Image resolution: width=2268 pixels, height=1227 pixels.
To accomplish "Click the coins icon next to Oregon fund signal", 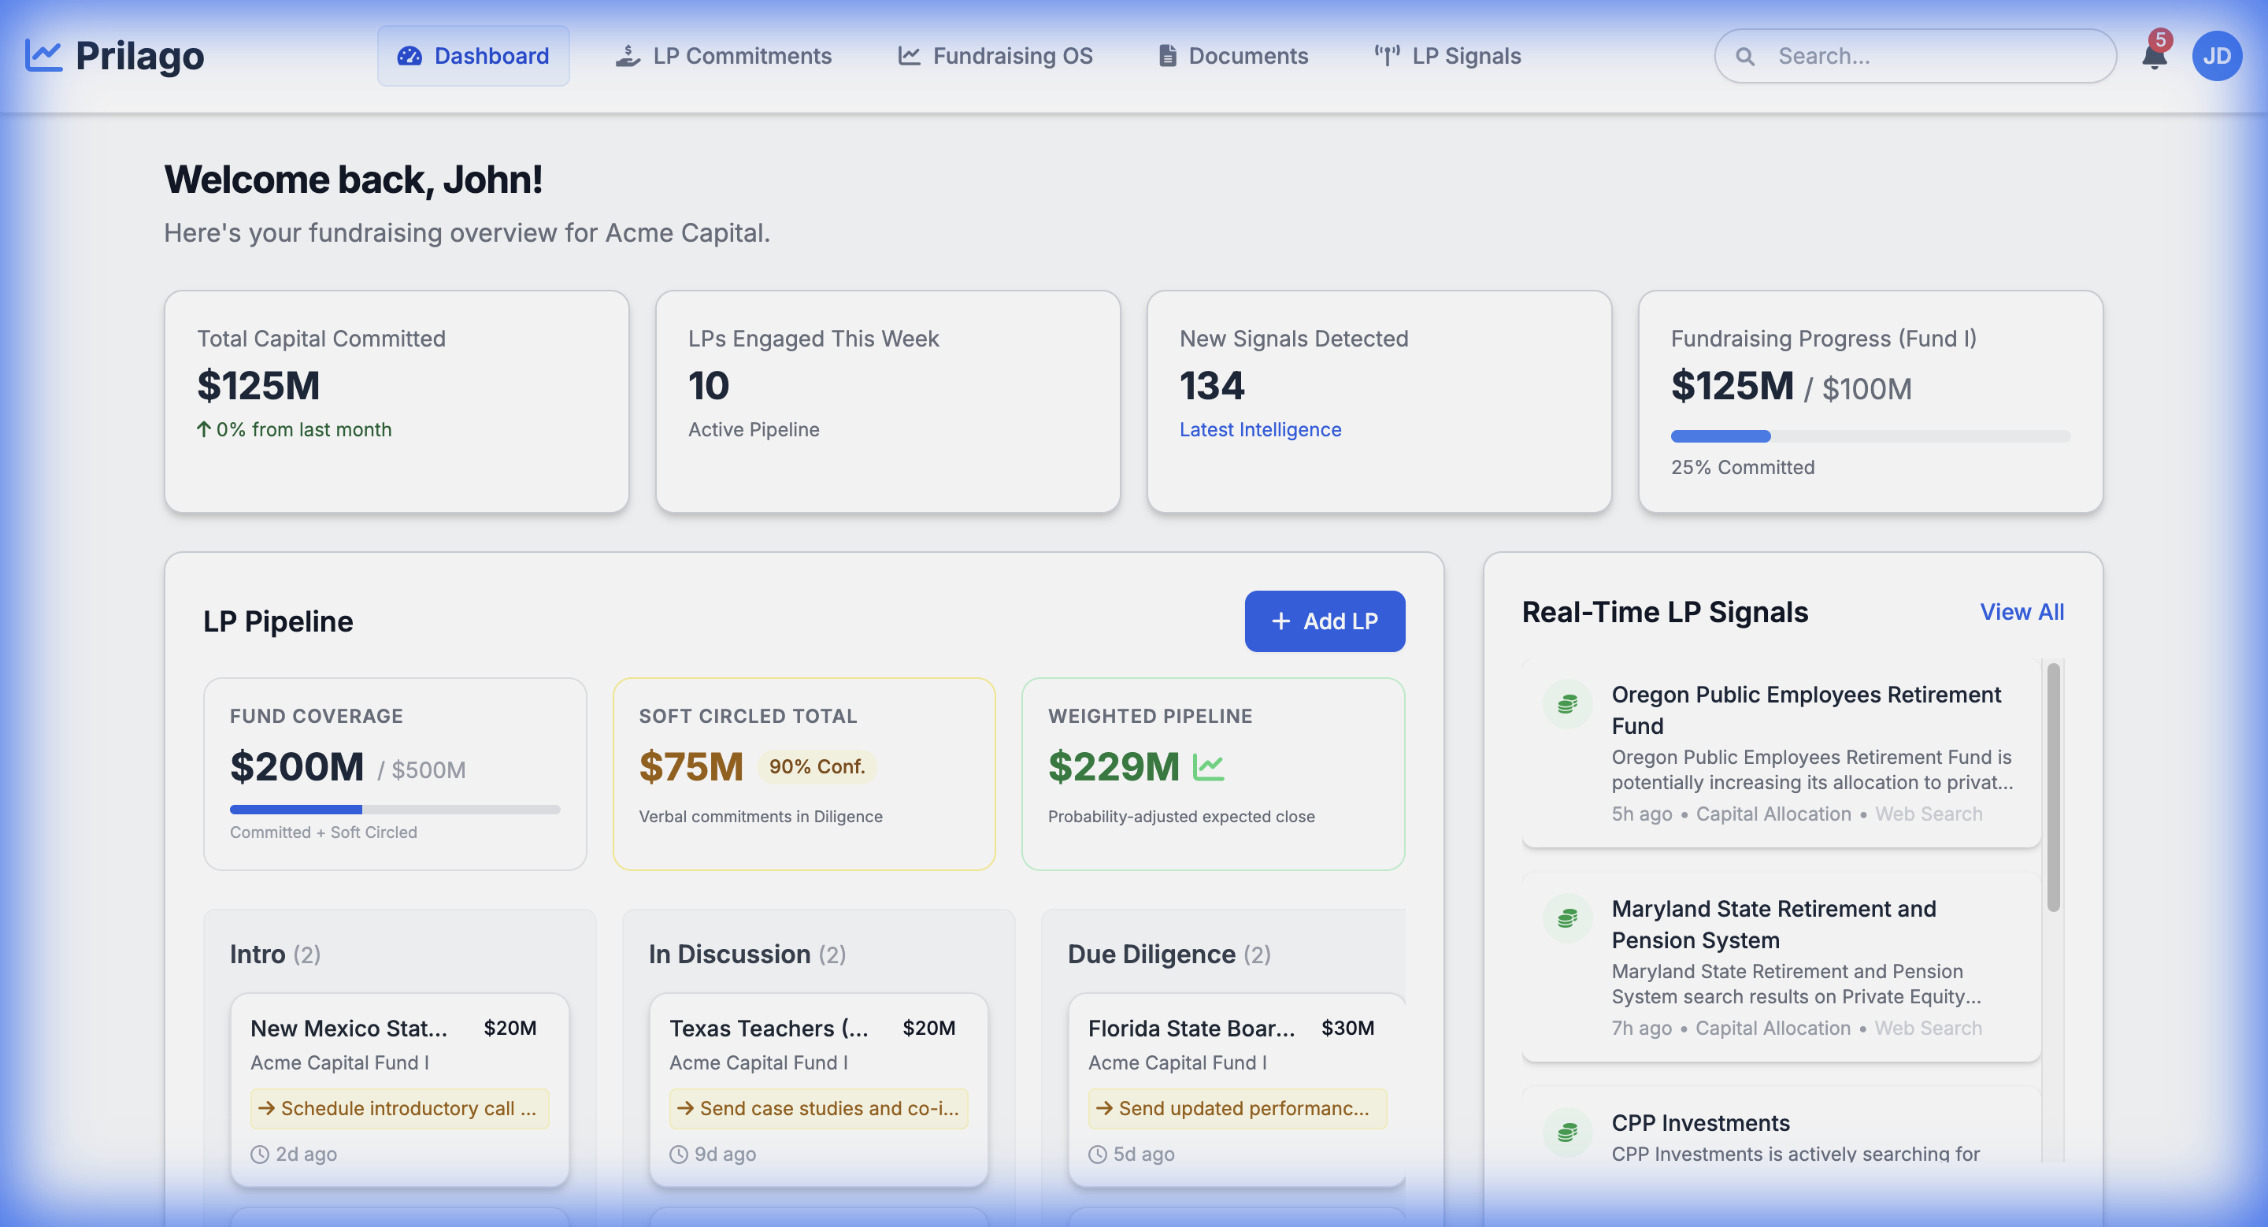I will coord(1566,703).
